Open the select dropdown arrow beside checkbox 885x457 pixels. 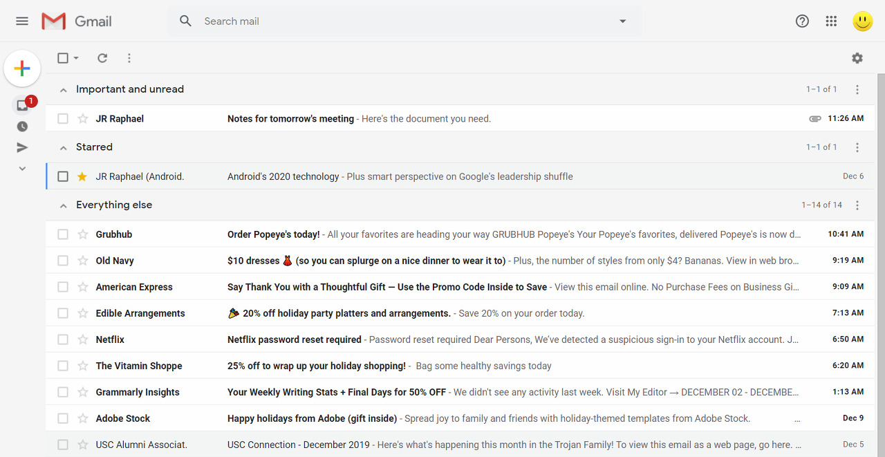click(76, 58)
